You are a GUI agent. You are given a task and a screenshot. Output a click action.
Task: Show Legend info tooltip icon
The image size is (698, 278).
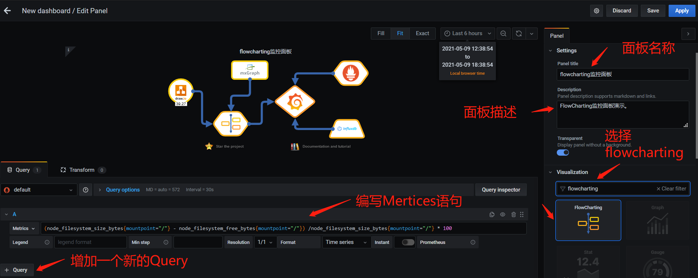(x=47, y=242)
